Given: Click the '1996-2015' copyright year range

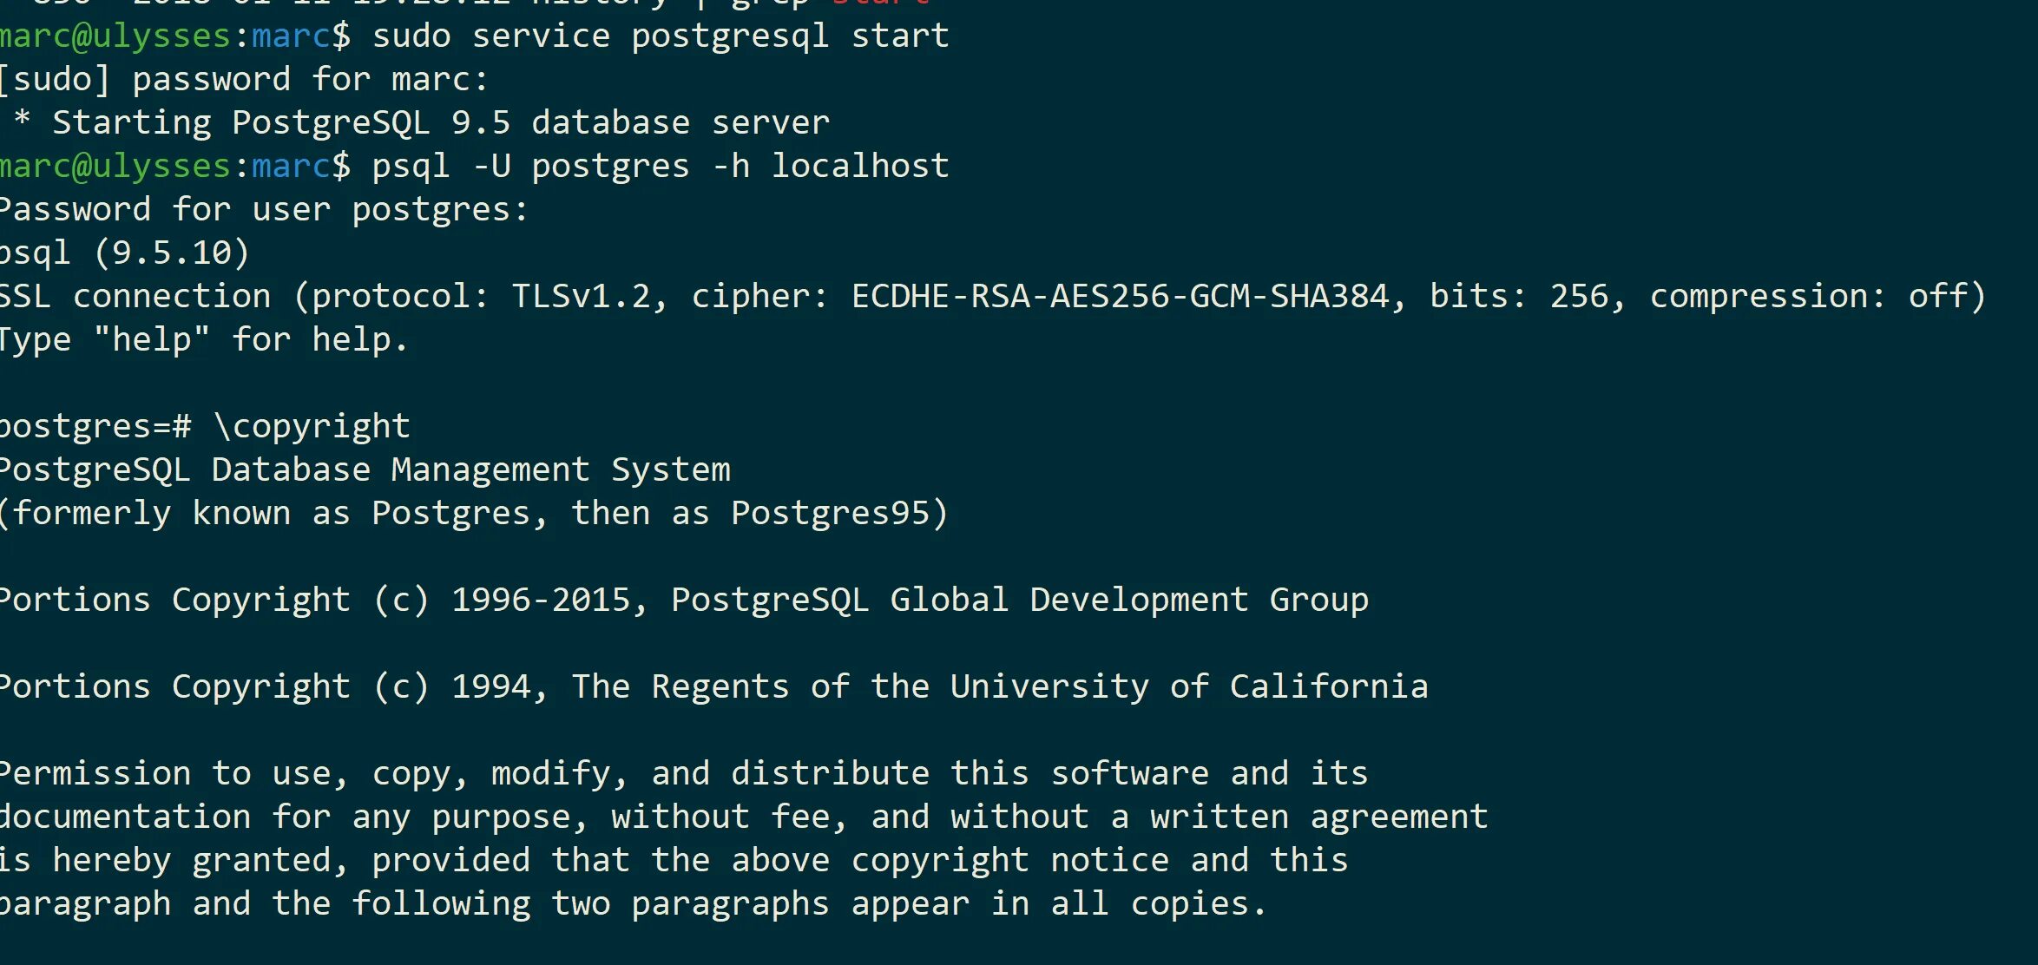Looking at the screenshot, I should point(540,601).
